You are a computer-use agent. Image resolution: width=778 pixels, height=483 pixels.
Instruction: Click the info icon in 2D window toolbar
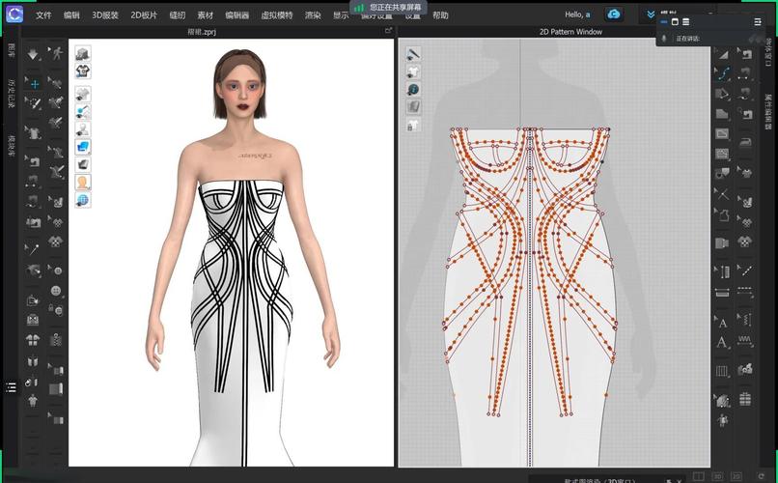pos(413,89)
